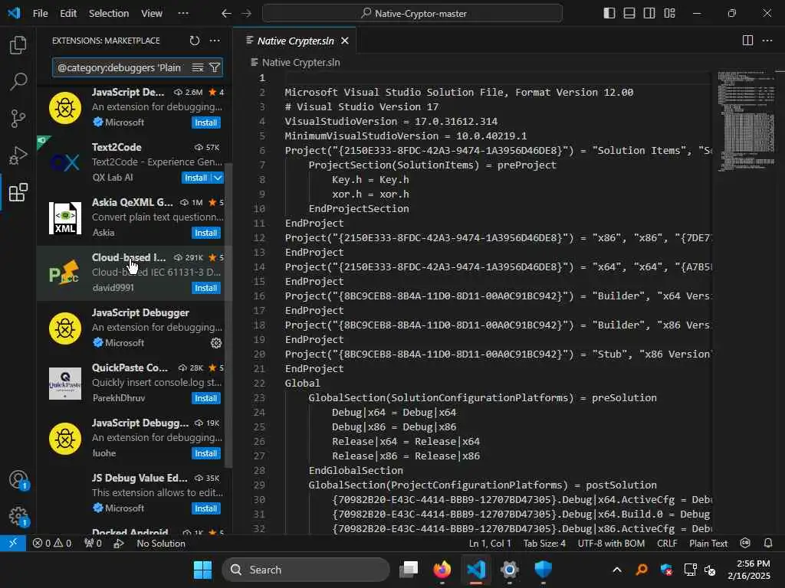Select the Extensions view icon
The image size is (785, 588).
click(x=18, y=192)
